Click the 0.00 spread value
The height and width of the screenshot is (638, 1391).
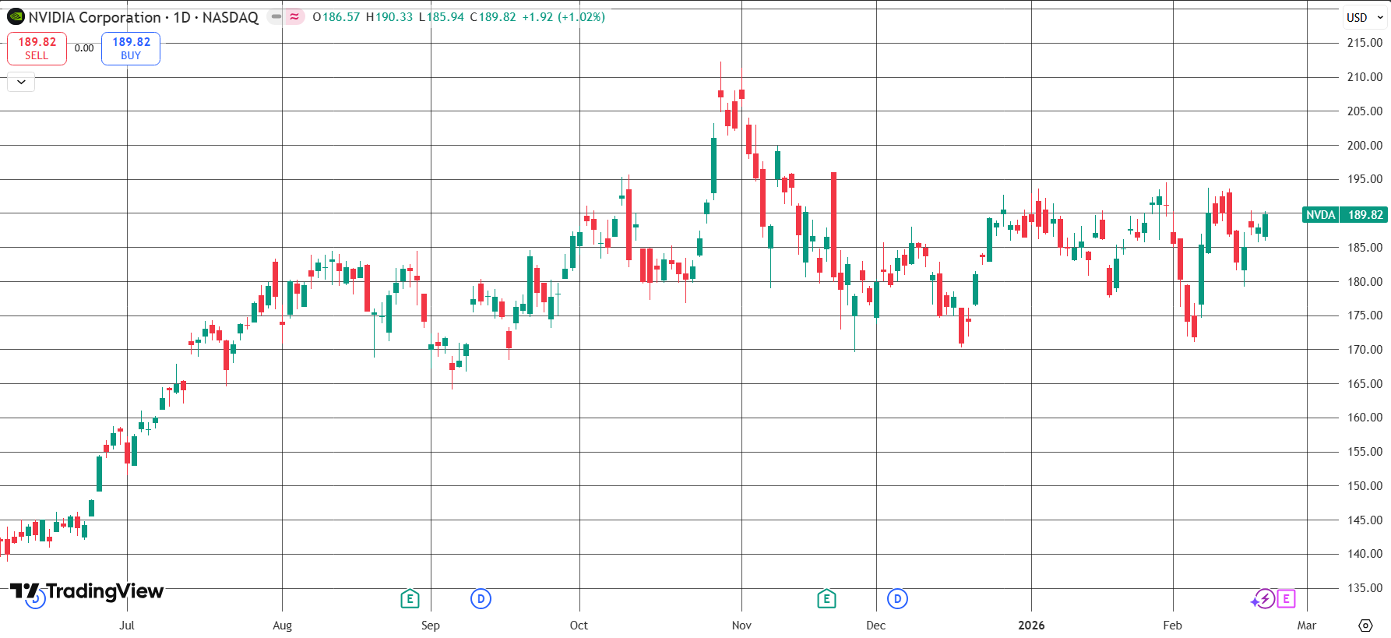[84, 48]
